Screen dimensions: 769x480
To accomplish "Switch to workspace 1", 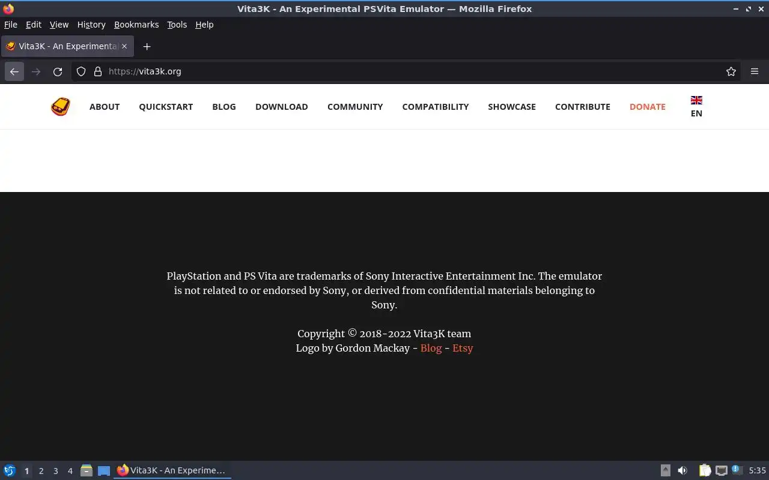I will coord(26,471).
